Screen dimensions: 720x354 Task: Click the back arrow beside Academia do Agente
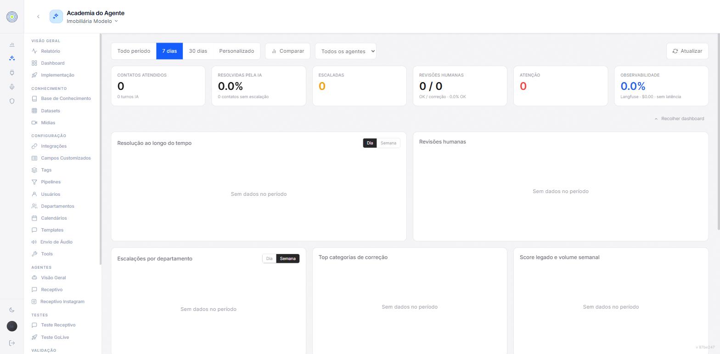point(38,17)
